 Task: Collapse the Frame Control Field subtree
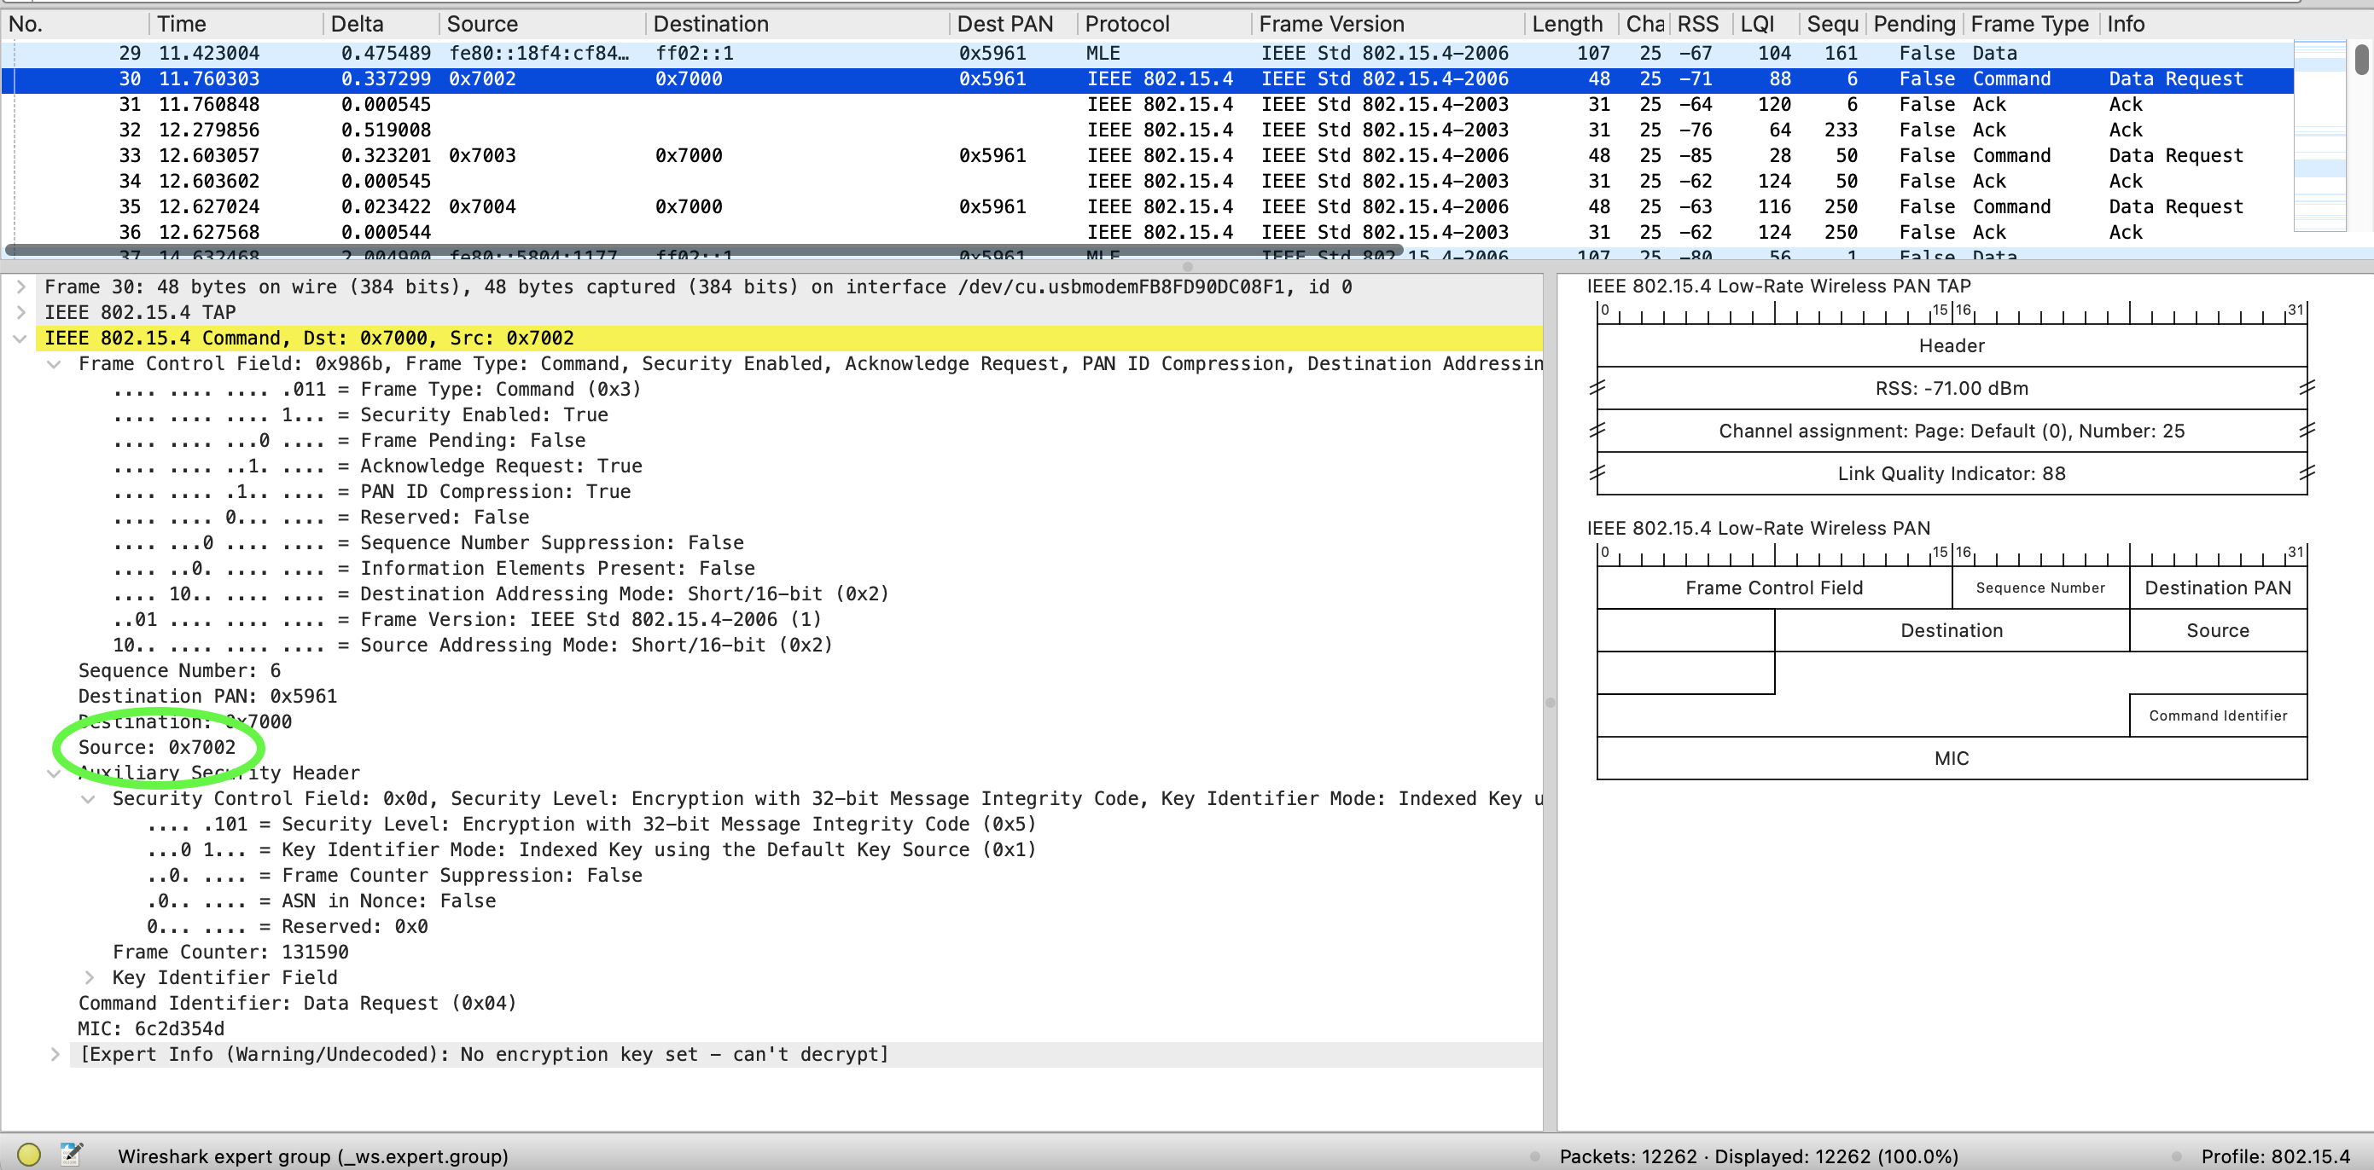coord(55,364)
